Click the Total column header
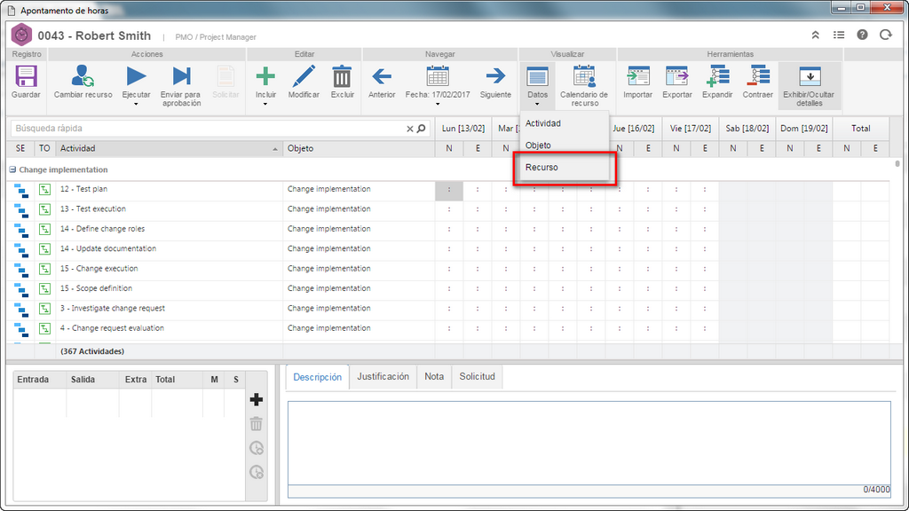Screen dimensions: 909x511 coord(861,129)
